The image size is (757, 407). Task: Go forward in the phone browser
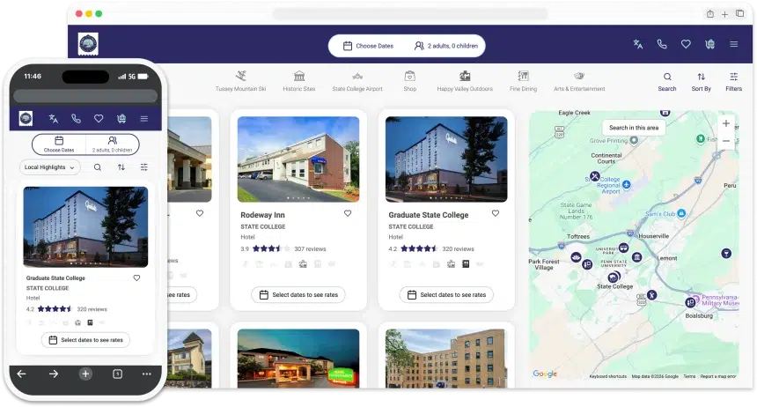54,374
